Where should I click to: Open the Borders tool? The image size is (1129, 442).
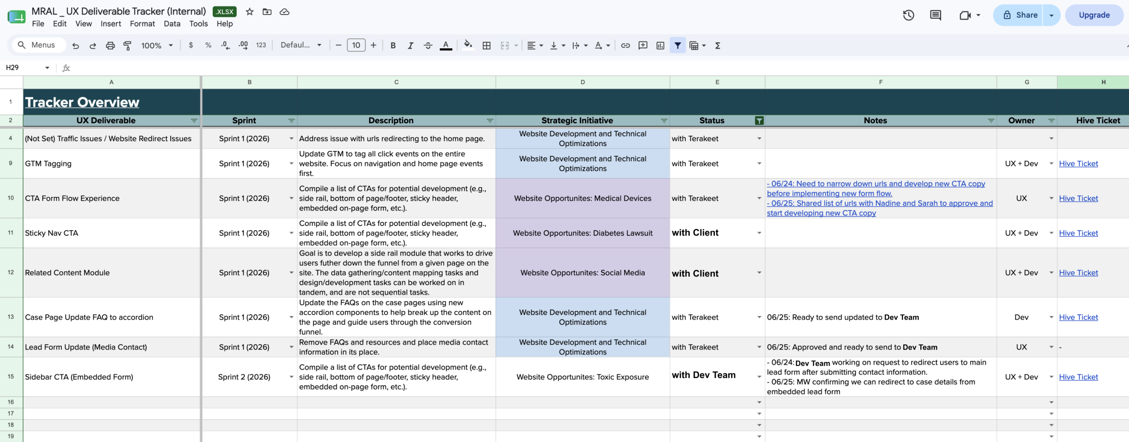(x=486, y=45)
